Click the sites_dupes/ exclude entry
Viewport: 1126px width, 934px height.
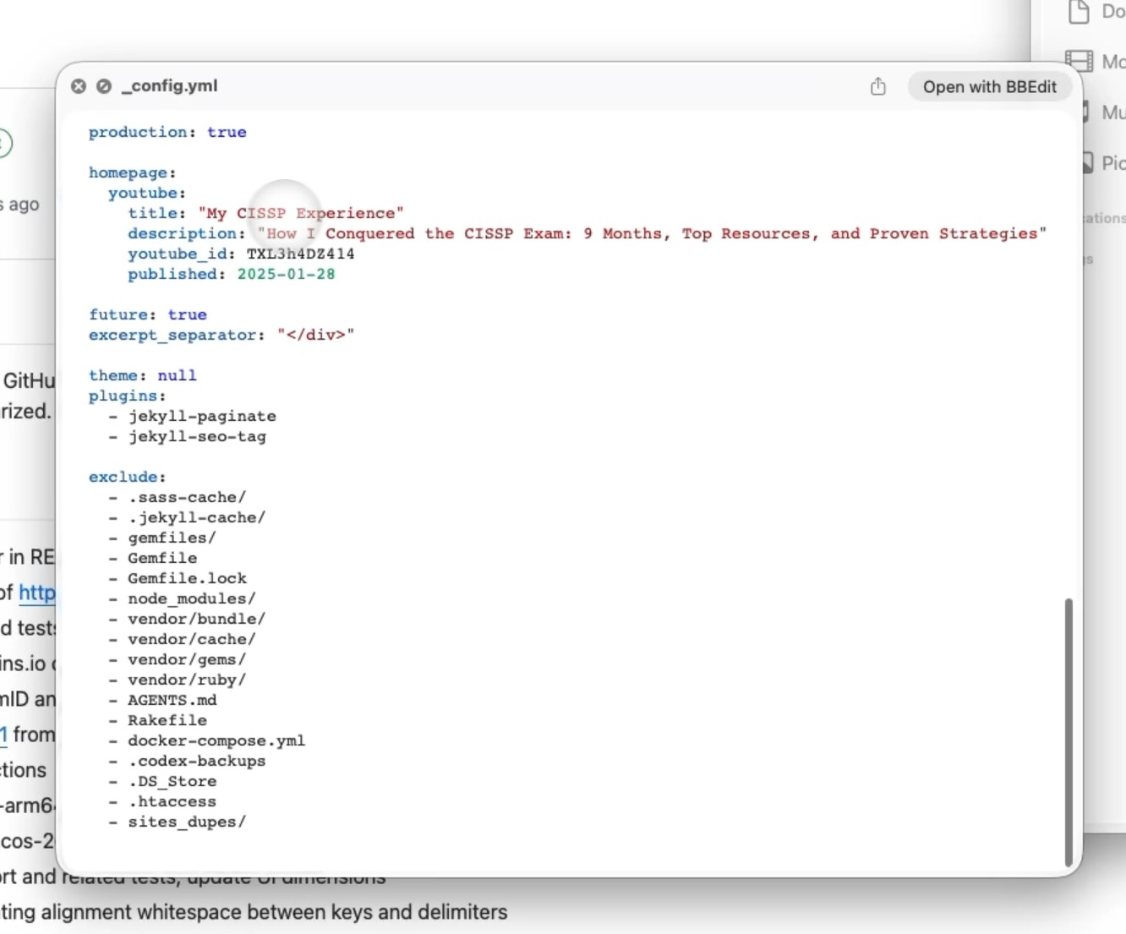(187, 822)
